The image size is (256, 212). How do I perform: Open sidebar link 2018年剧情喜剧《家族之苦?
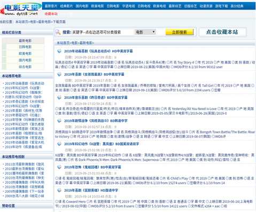(x=24, y=129)
